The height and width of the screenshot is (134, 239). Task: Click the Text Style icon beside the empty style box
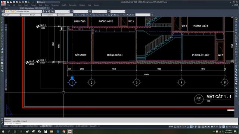[x=53, y=12]
